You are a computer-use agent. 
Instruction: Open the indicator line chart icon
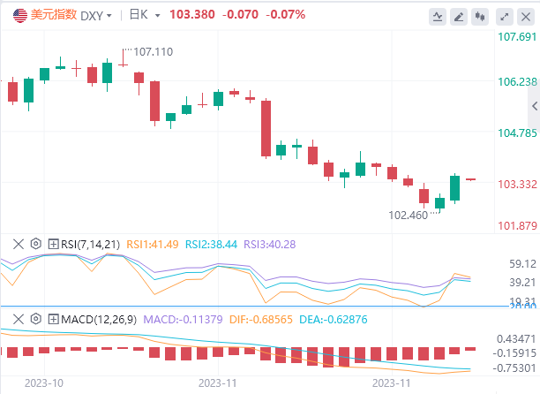[x=438, y=17]
